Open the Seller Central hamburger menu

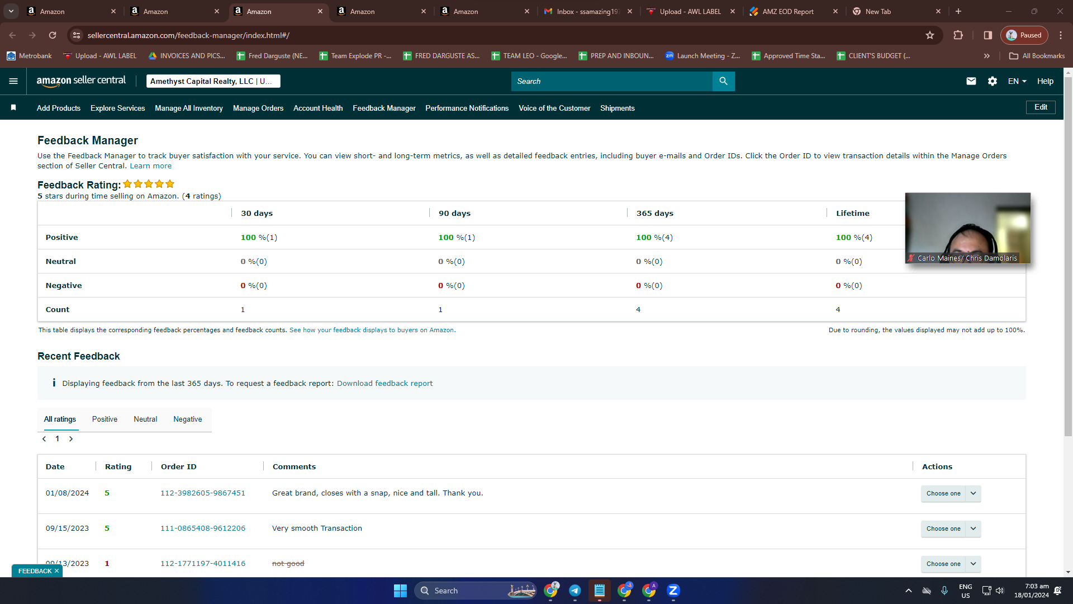coord(13,81)
